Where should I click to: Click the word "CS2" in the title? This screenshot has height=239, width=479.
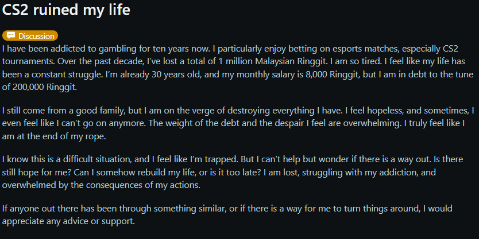(x=18, y=11)
